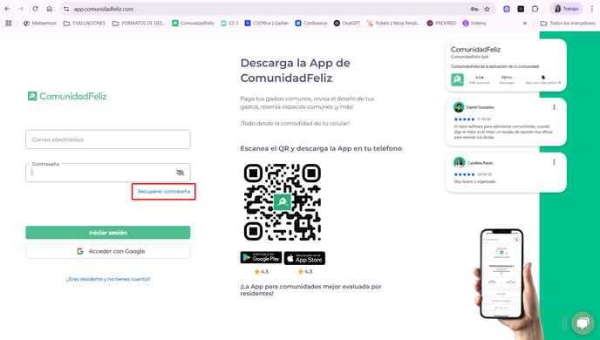Open the browser home page

pyautogui.click(x=50, y=9)
